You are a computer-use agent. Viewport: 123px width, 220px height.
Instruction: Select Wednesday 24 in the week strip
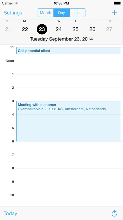pos(59,29)
